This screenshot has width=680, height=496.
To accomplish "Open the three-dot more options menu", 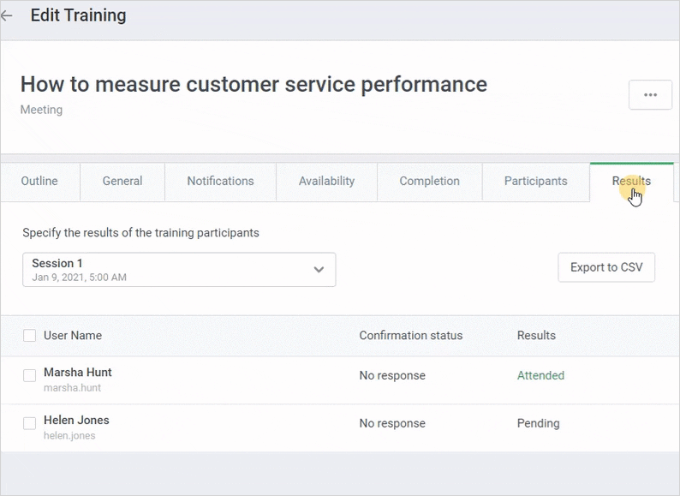I will coord(650,95).
